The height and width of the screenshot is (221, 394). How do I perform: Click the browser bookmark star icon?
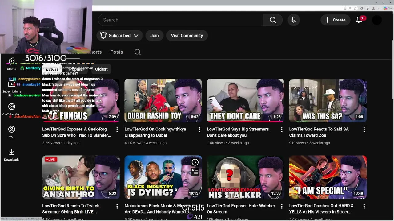click(x=355, y=8)
